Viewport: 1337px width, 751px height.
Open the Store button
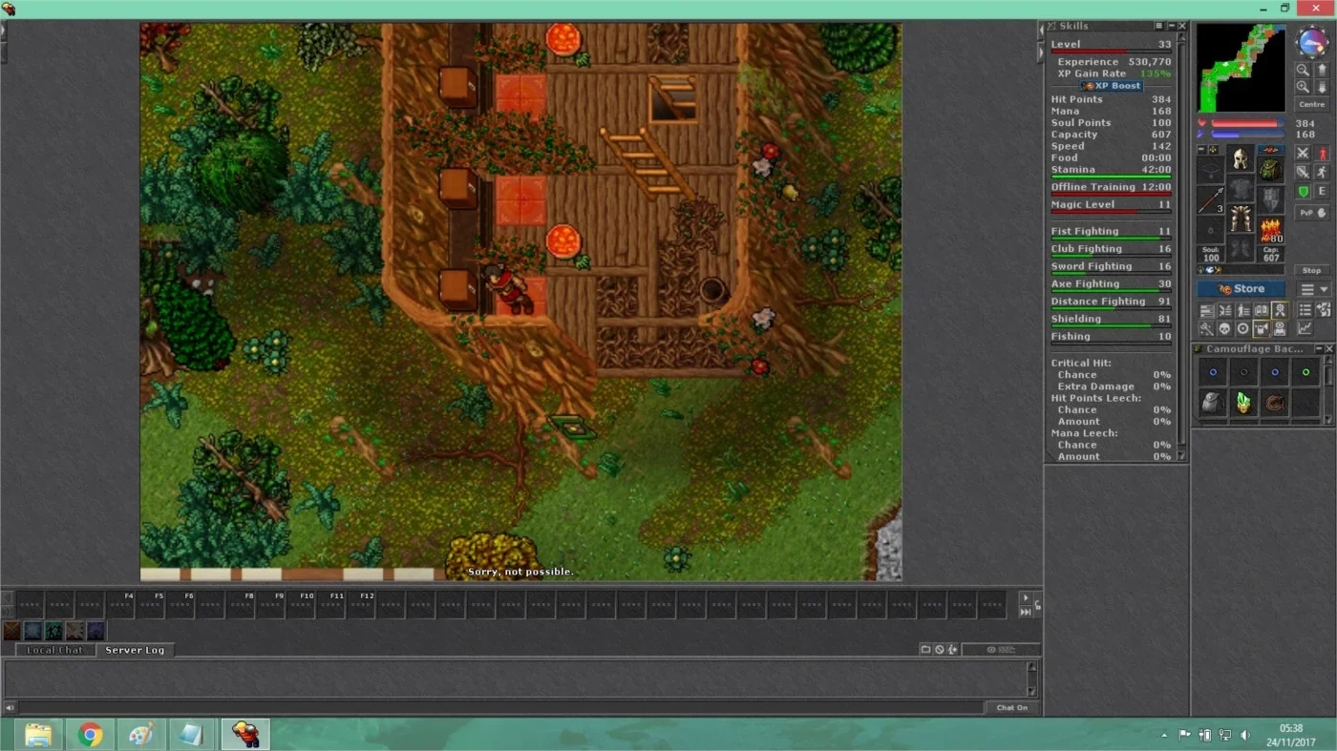(1241, 289)
